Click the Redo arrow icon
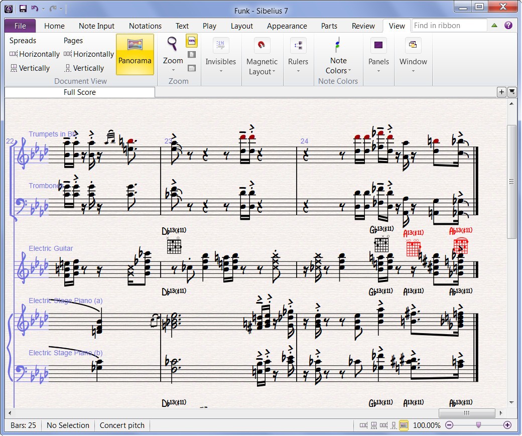 pyautogui.click(x=53, y=9)
